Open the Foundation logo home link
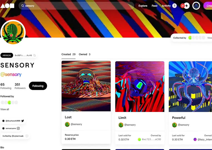Image resolution: width=212 pixels, height=150 pixels. 7,6
